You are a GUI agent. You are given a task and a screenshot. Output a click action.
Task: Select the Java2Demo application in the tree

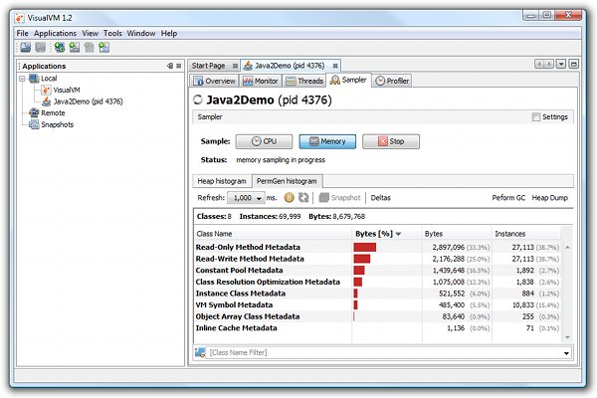click(x=88, y=101)
